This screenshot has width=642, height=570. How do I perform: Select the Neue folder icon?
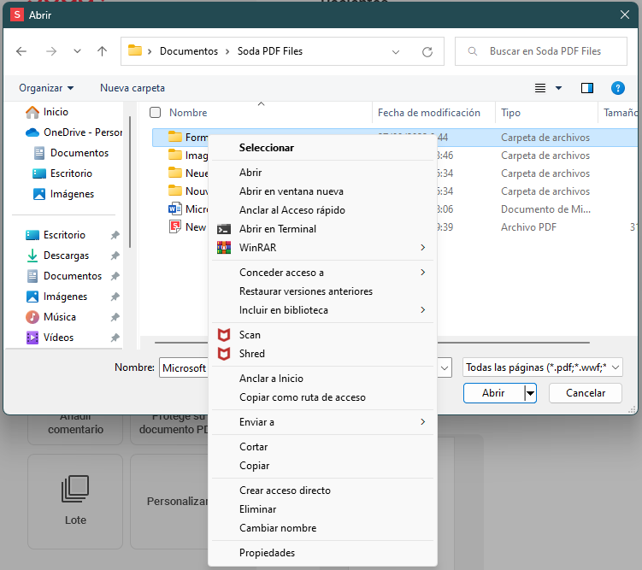coord(175,173)
